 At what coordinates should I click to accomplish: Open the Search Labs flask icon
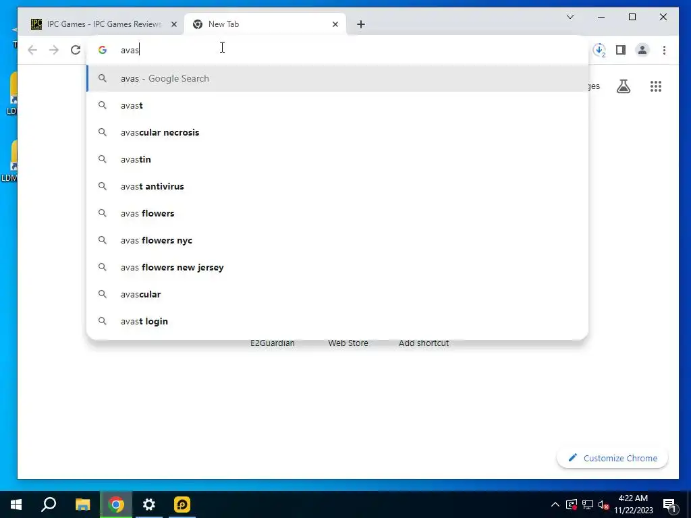[x=623, y=86]
